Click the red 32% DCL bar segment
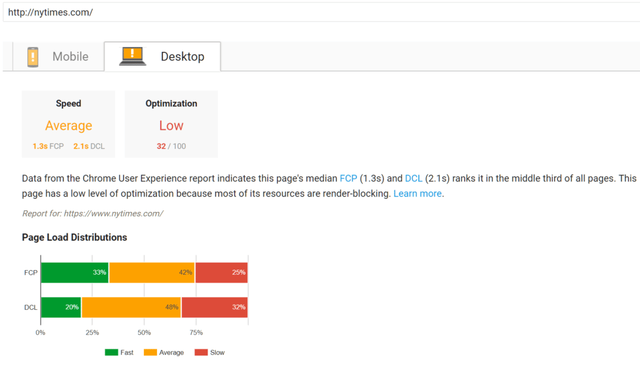640x366 pixels. pos(215,307)
